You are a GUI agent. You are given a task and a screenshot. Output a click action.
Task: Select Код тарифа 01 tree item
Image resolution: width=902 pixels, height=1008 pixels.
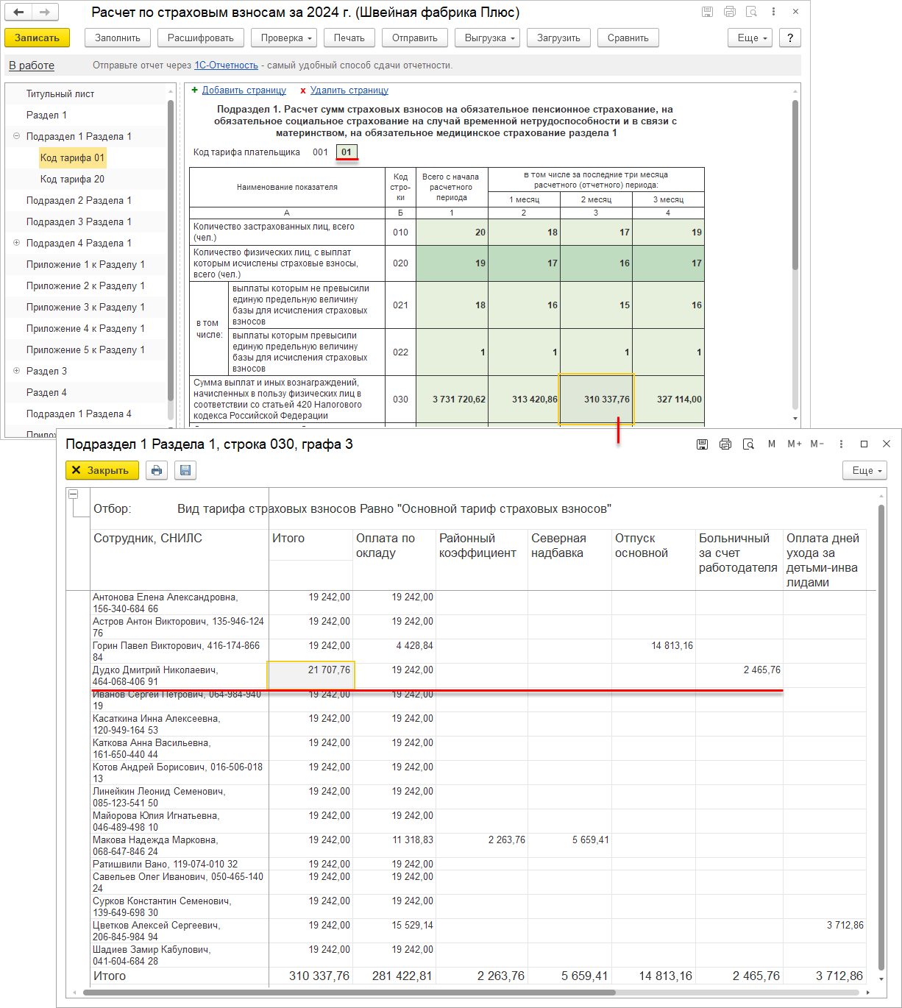[x=72, y=157]
